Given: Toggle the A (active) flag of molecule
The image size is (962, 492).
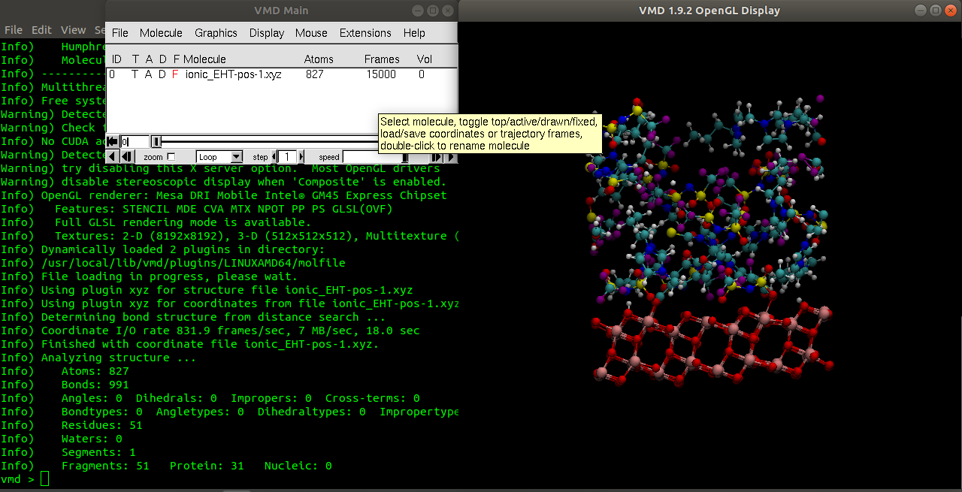Looking at the screenshot, I should pos(148,74).
